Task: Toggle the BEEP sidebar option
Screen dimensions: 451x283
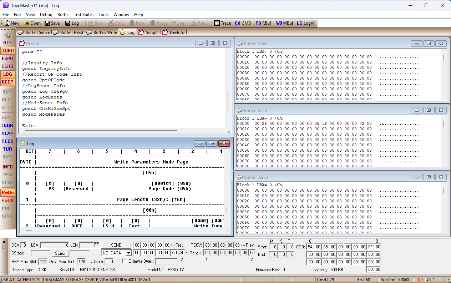Action: coord(7,82)
